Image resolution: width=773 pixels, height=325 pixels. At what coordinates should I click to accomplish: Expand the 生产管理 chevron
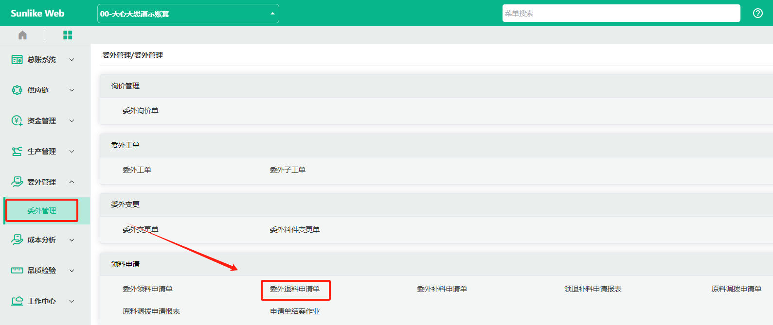pos(72,152)
